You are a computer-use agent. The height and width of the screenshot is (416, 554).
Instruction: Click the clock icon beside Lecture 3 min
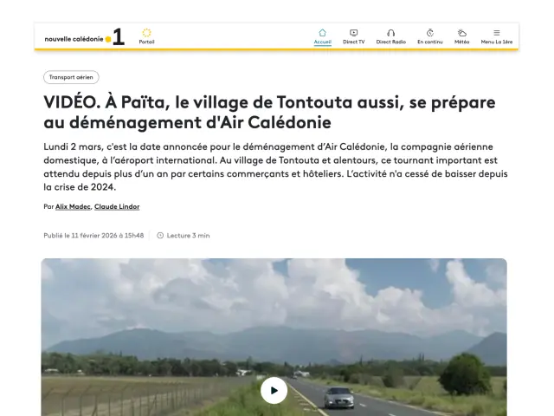click(x=160, y=235)
